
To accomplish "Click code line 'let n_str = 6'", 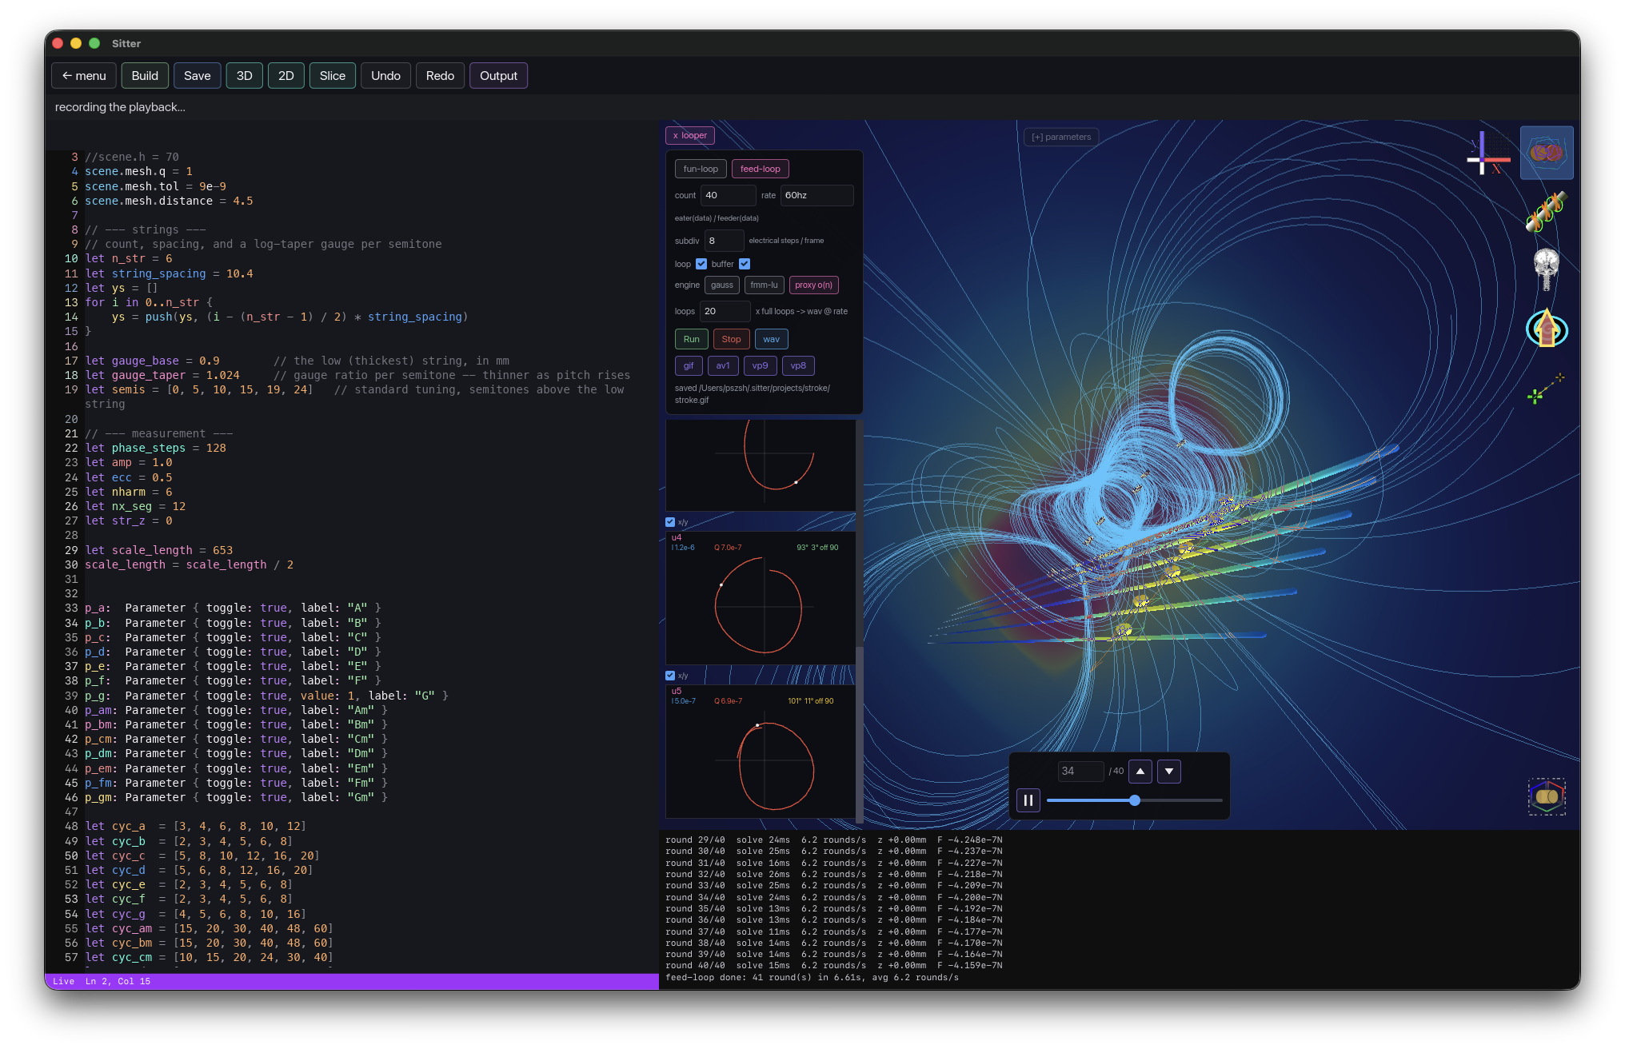I will [x=129, y=258].
